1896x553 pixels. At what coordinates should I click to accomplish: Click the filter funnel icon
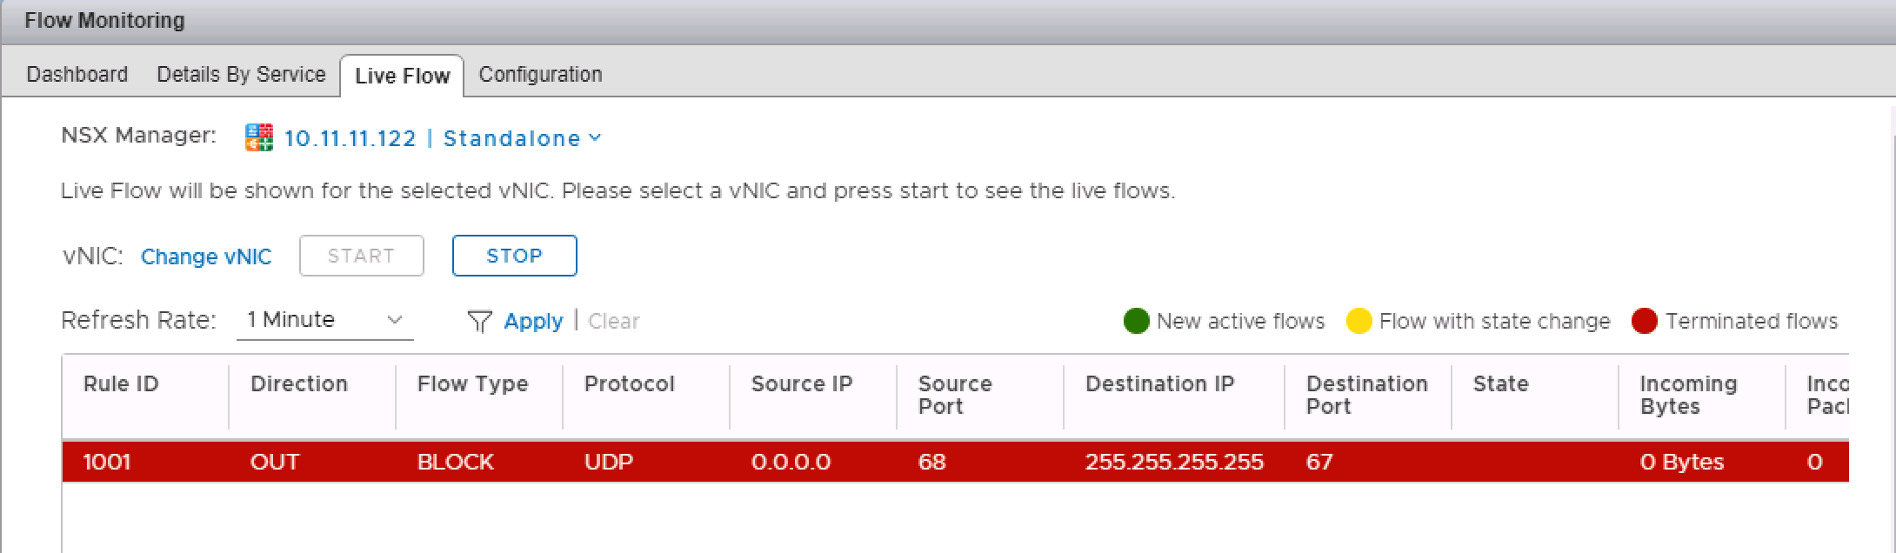click(479, 322)
